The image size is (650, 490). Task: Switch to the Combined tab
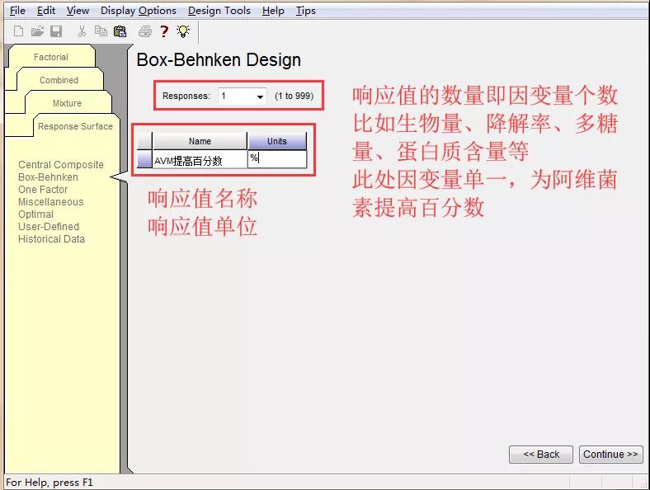[59, 80]
